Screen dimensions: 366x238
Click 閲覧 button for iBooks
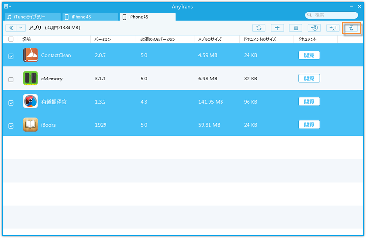[x=309, y=124]
